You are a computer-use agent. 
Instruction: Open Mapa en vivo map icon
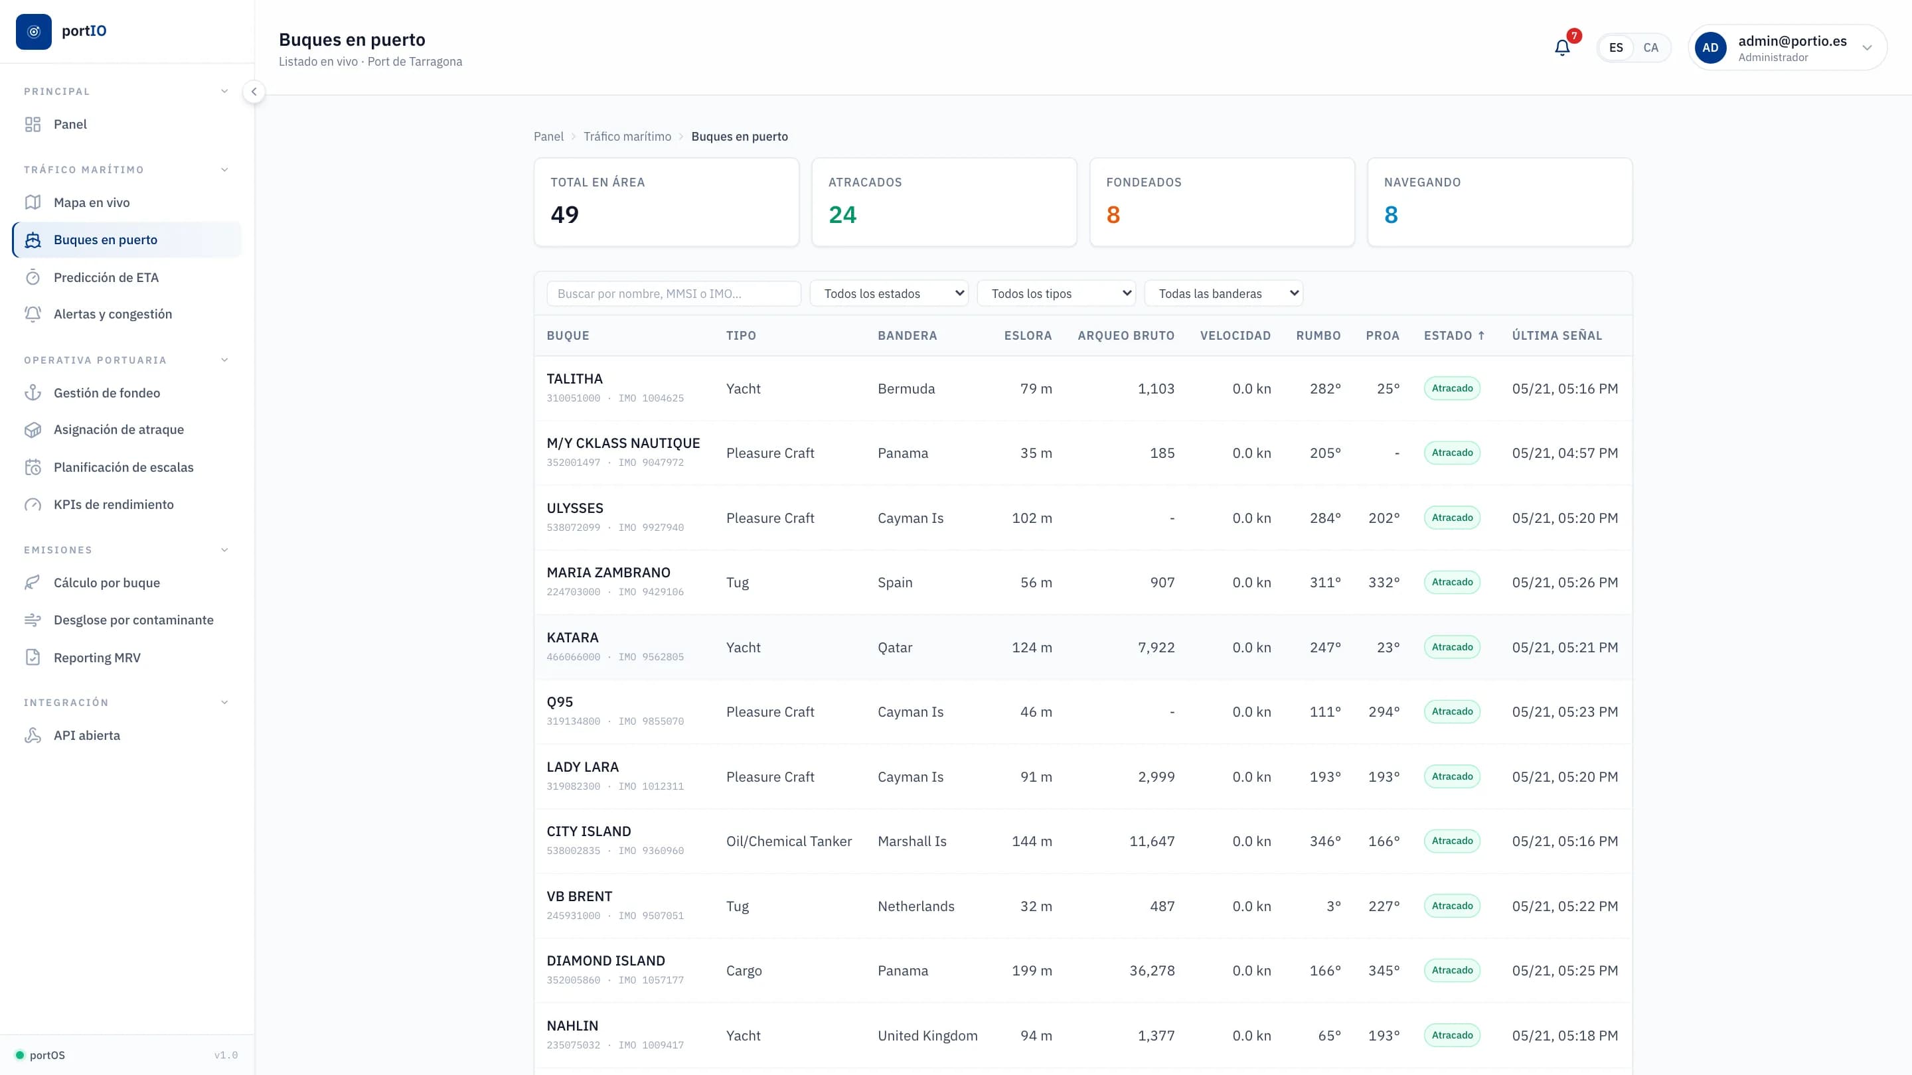point(33,202)
